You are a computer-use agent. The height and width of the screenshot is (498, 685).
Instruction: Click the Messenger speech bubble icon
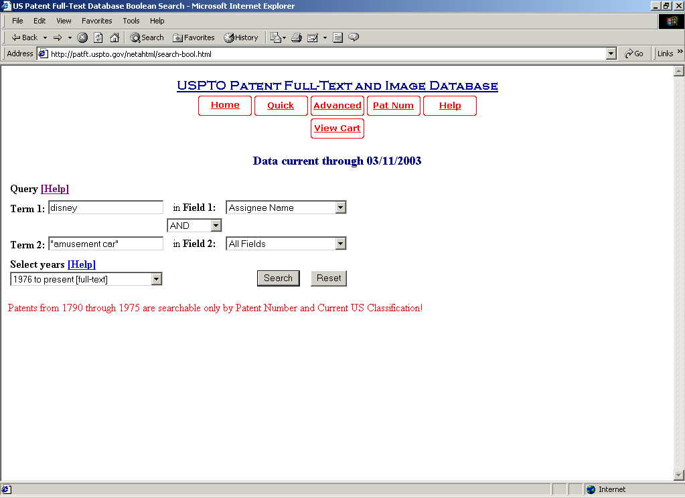click(354, 37)
